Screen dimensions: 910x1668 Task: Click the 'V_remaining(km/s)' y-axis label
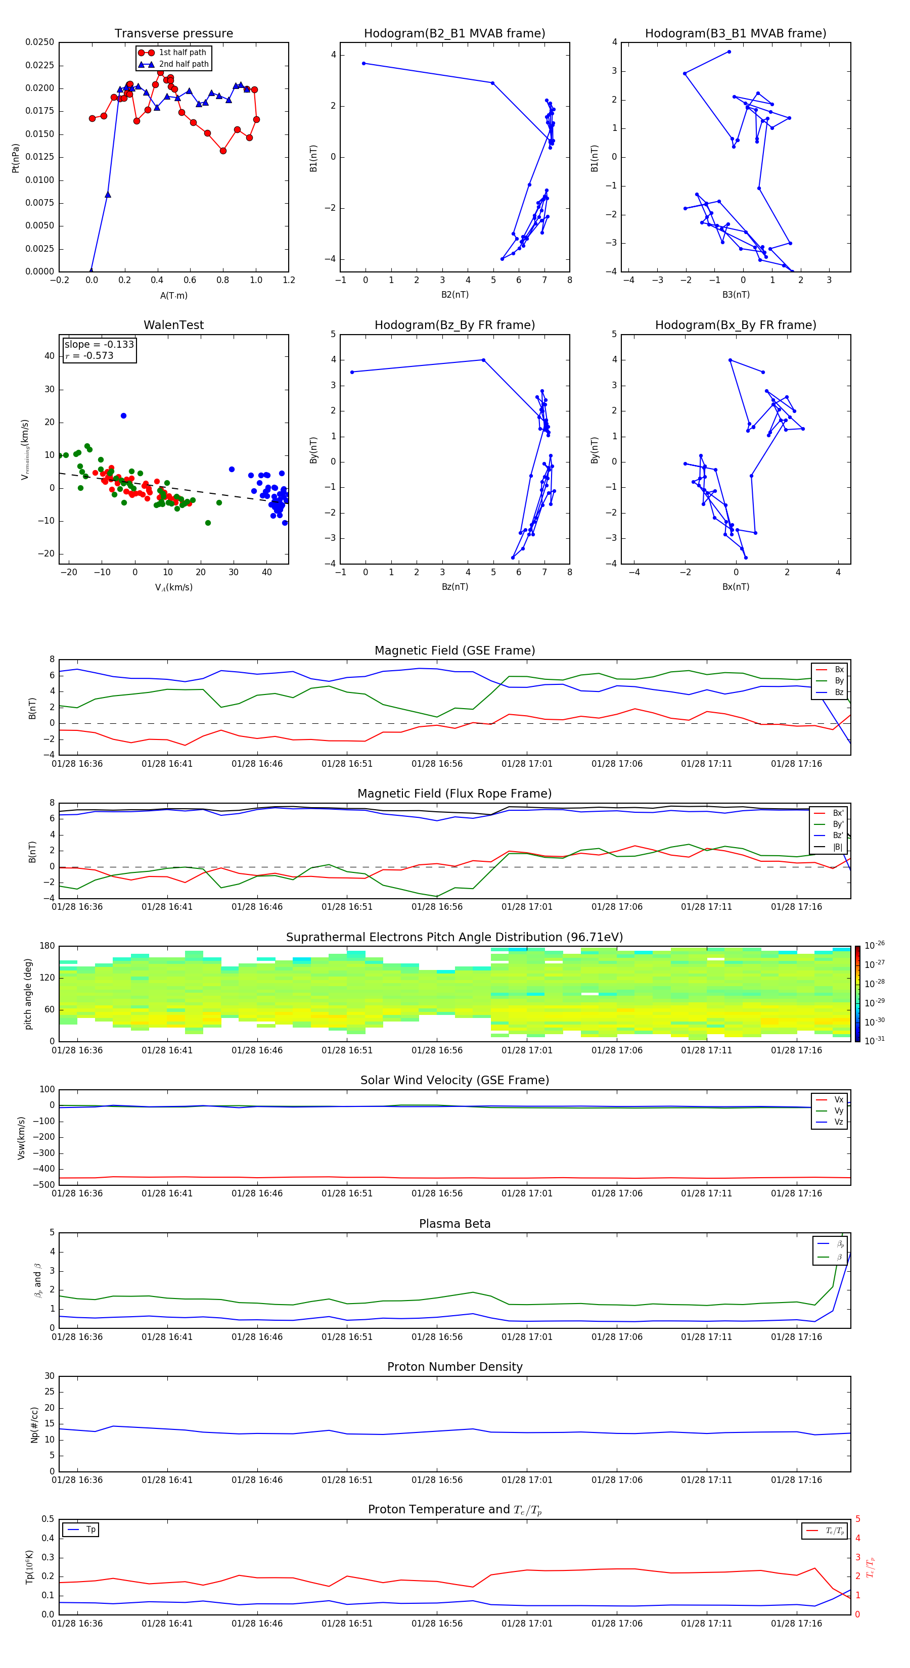tap(25, 449)
